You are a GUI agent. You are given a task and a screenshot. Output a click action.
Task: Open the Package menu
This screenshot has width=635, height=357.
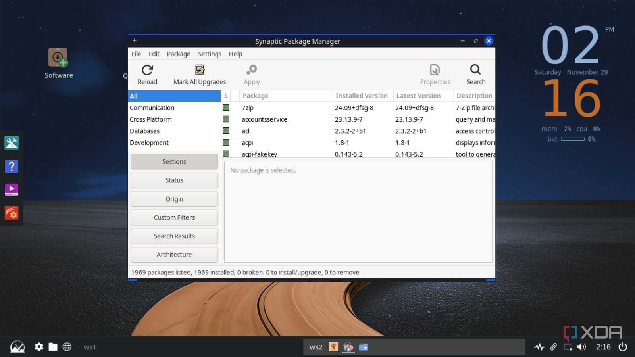[x=179, y=54]
